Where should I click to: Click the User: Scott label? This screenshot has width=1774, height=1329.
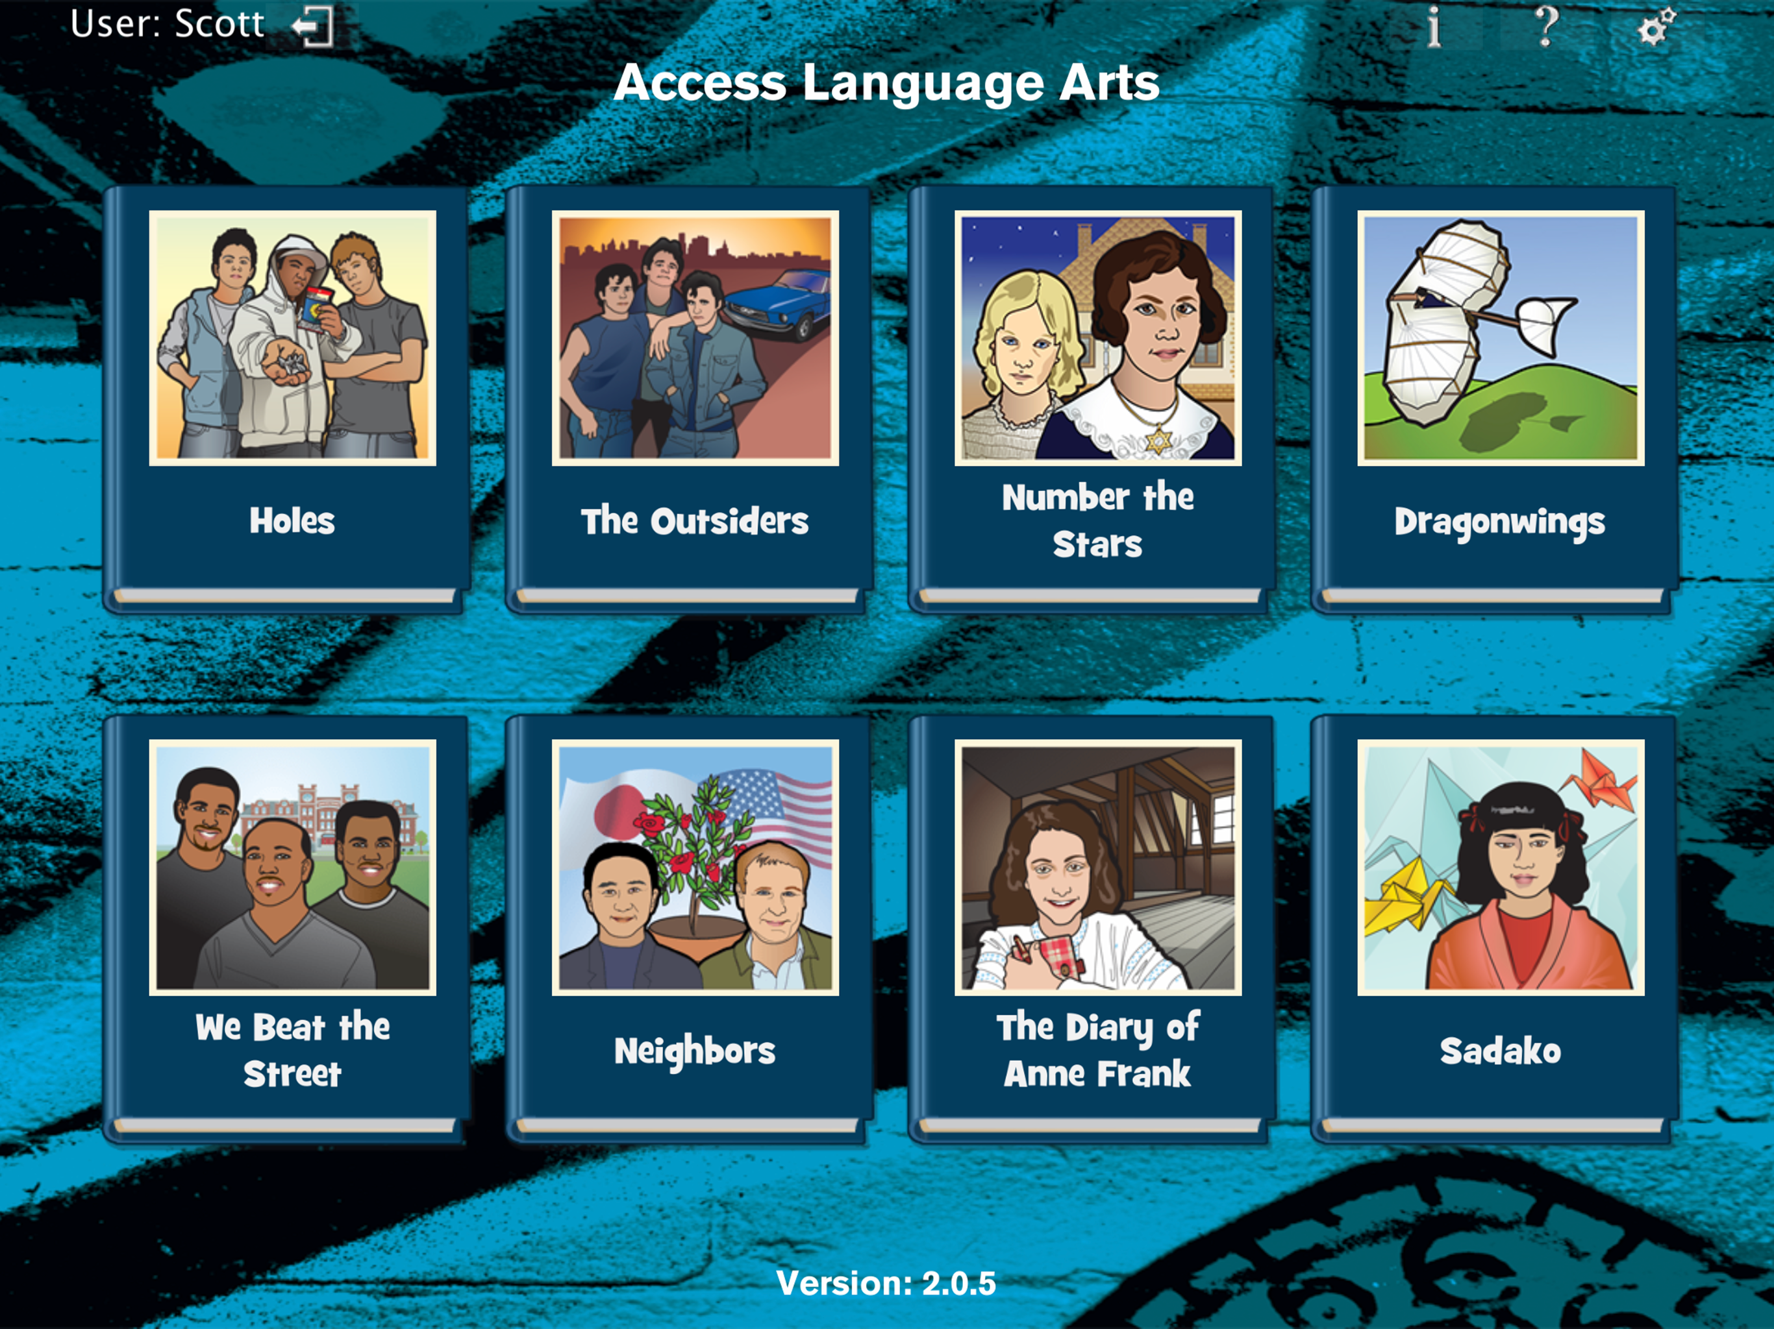coord(167,24)
